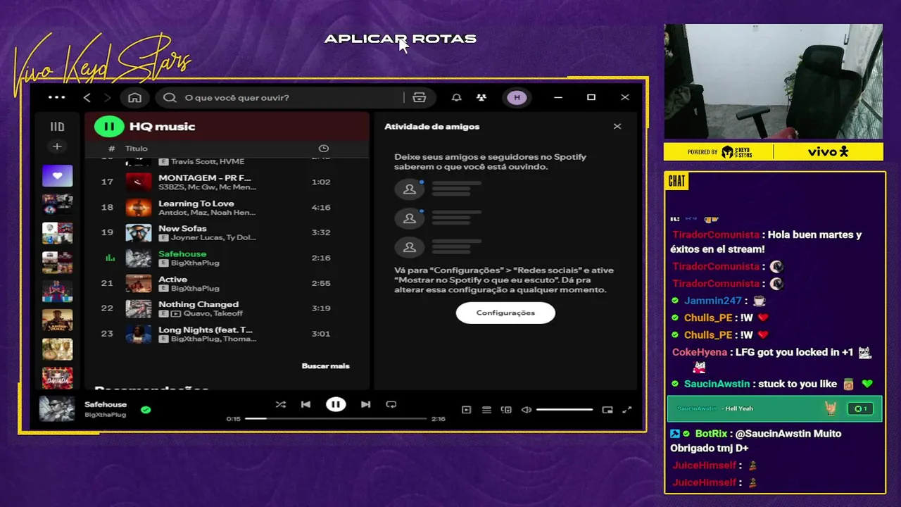Seek on the song progress bar
This screenshot has width=901, height=507.
coord(336,419)
